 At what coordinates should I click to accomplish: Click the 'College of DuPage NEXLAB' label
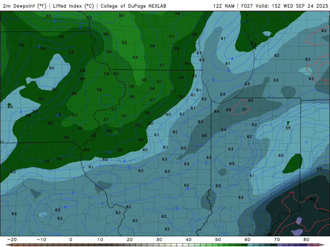click(x=133, y=6)
